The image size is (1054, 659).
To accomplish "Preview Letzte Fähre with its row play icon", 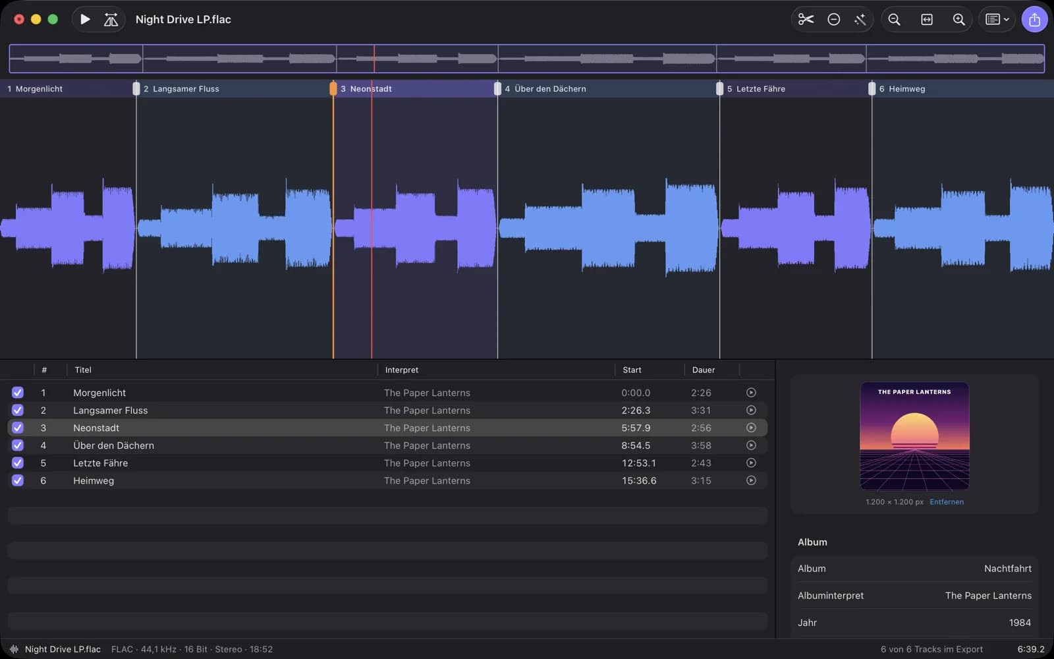I will (751, 463).
